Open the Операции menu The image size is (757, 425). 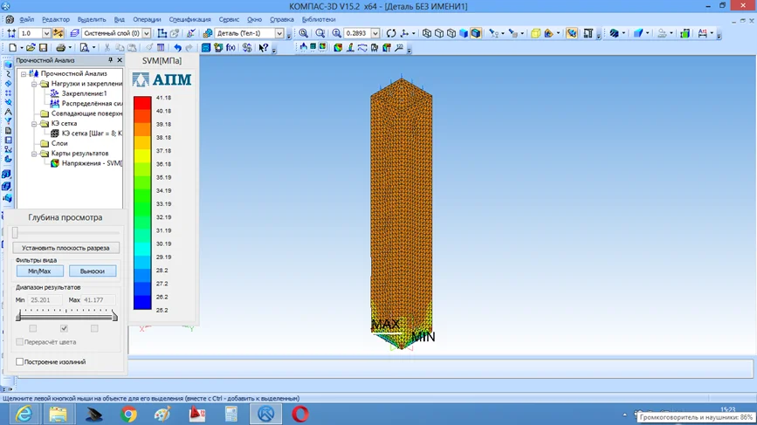coord(147,19)
